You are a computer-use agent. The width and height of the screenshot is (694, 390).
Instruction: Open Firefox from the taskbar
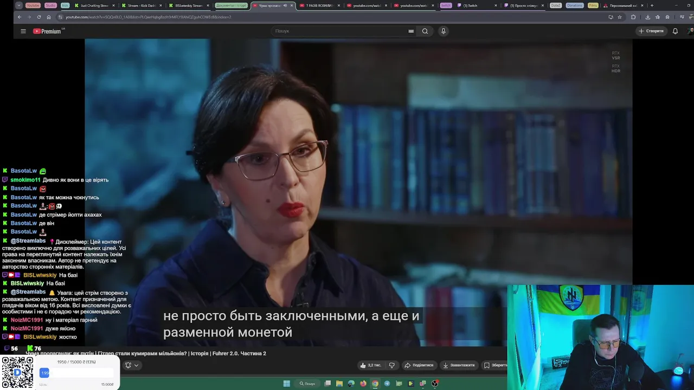click(x=363, y=383)
